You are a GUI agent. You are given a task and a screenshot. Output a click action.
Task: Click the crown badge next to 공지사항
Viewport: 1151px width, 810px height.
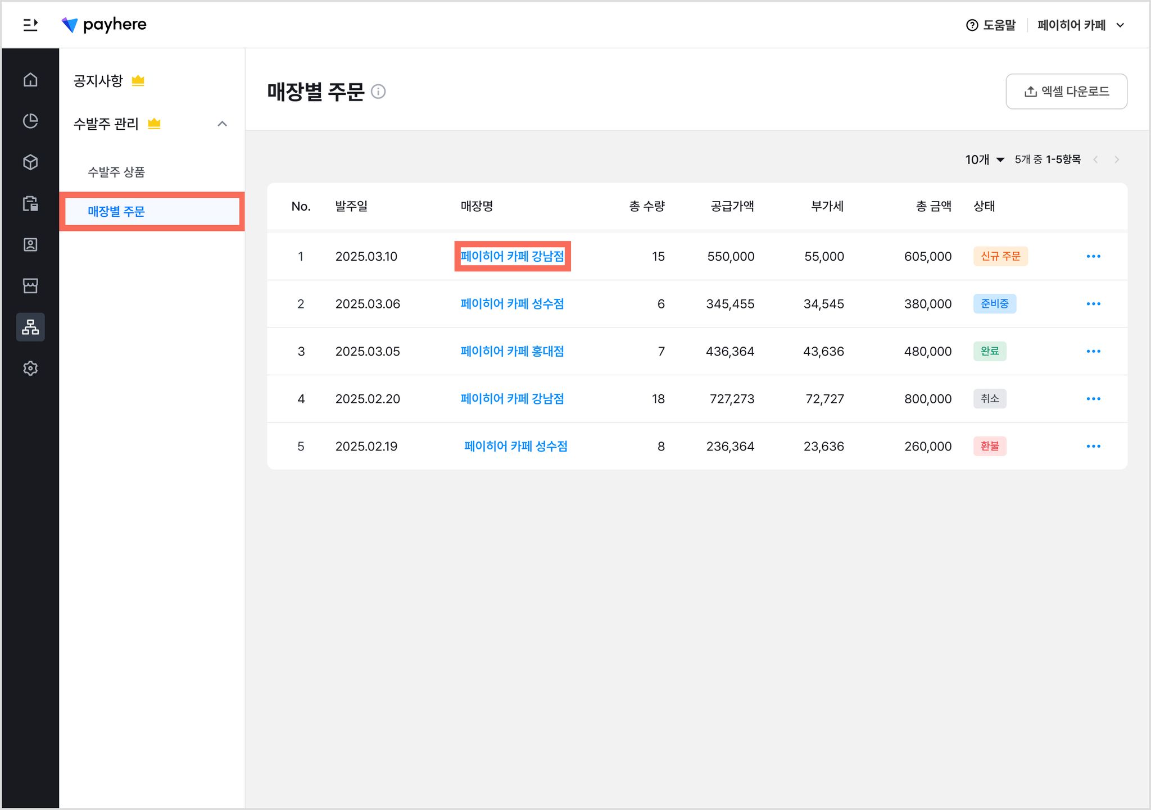[138, 81]
